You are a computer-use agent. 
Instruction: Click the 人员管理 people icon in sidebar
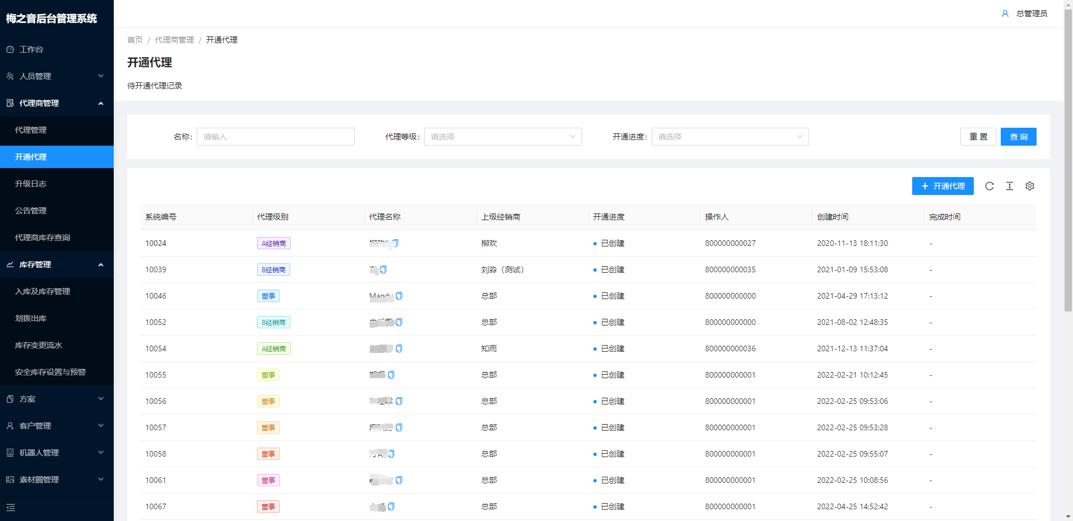[10, 76]
